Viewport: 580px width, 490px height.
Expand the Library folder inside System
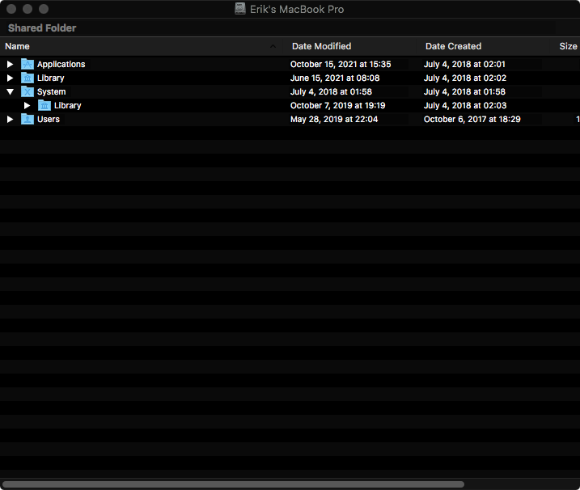pos(27,105)
